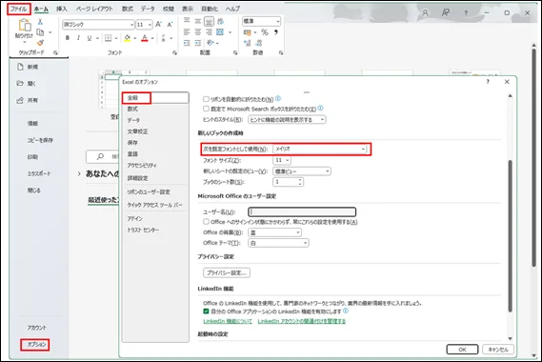Click the Increase Font Size icon
The image size is (542, 362).
click(158, 24)
